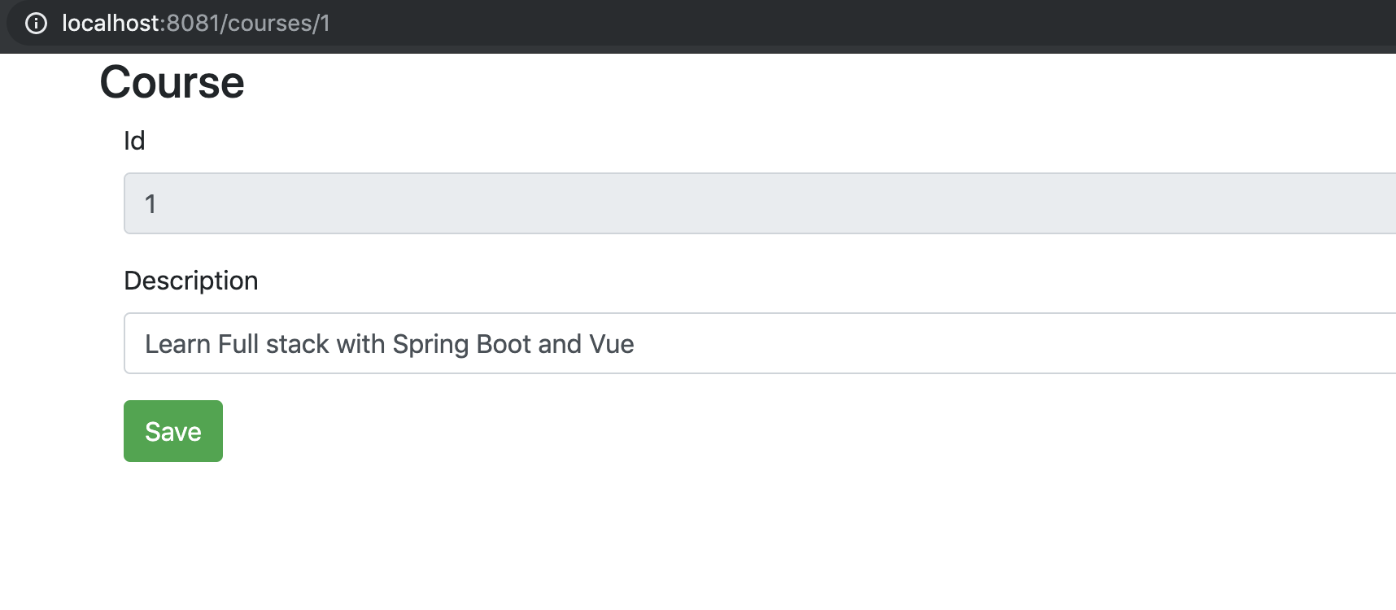Click the green Save button

(173, 431)
